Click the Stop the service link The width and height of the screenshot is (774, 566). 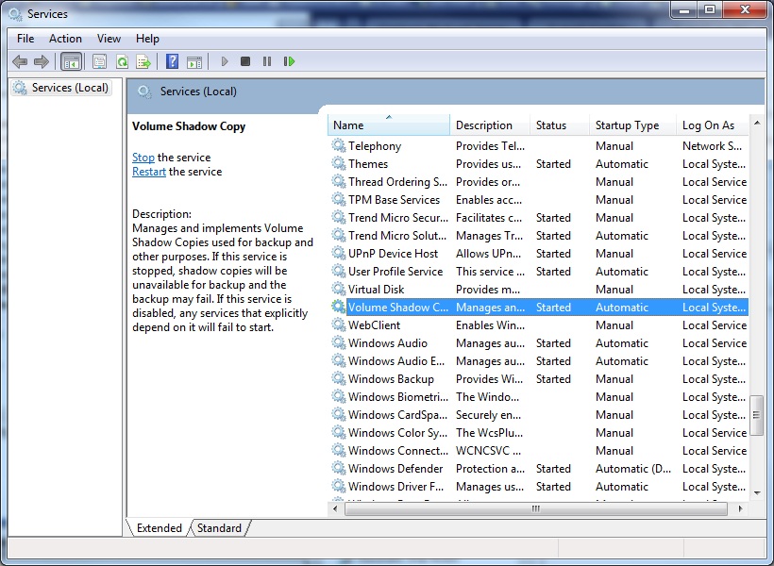pos(143,158)
